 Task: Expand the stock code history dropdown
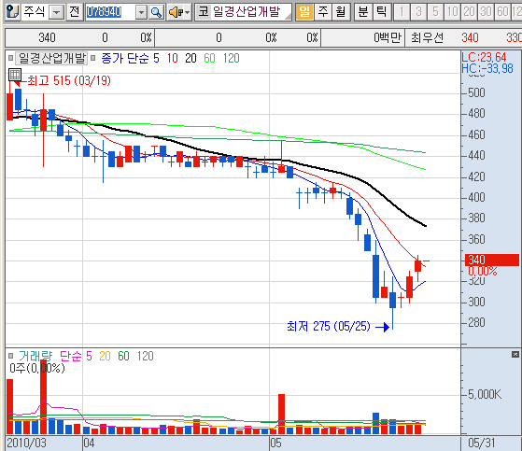tap(141, 13)
